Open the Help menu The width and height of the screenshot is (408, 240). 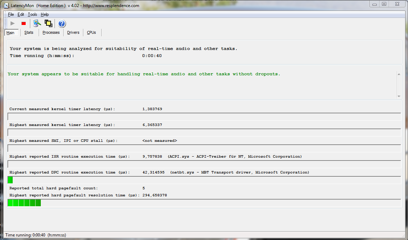[45, 14]
